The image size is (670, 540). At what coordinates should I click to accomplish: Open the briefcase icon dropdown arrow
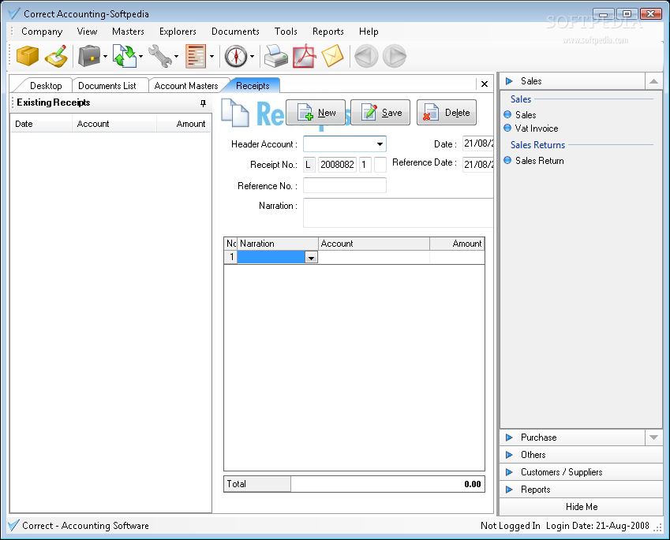(x=105, y=56)
